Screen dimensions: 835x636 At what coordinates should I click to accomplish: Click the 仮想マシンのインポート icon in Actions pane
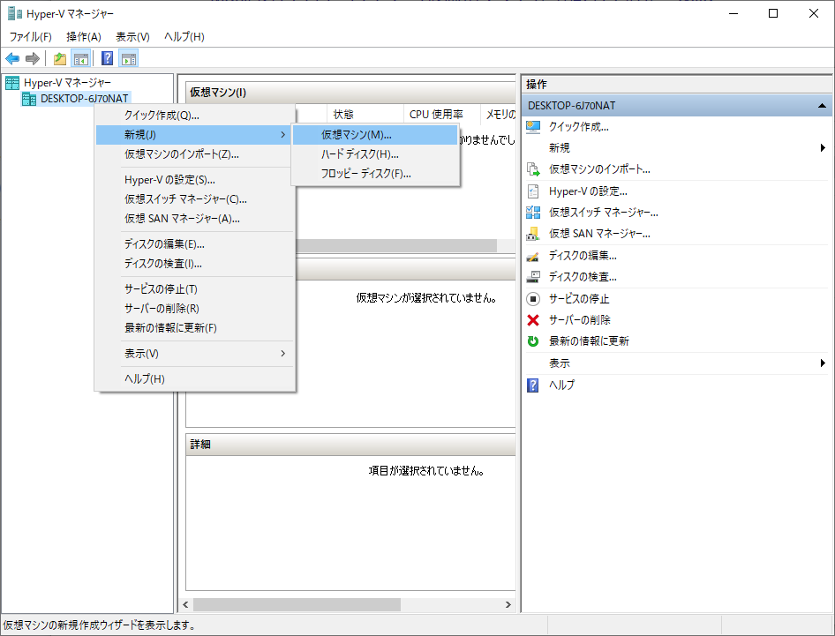[533, 169]
